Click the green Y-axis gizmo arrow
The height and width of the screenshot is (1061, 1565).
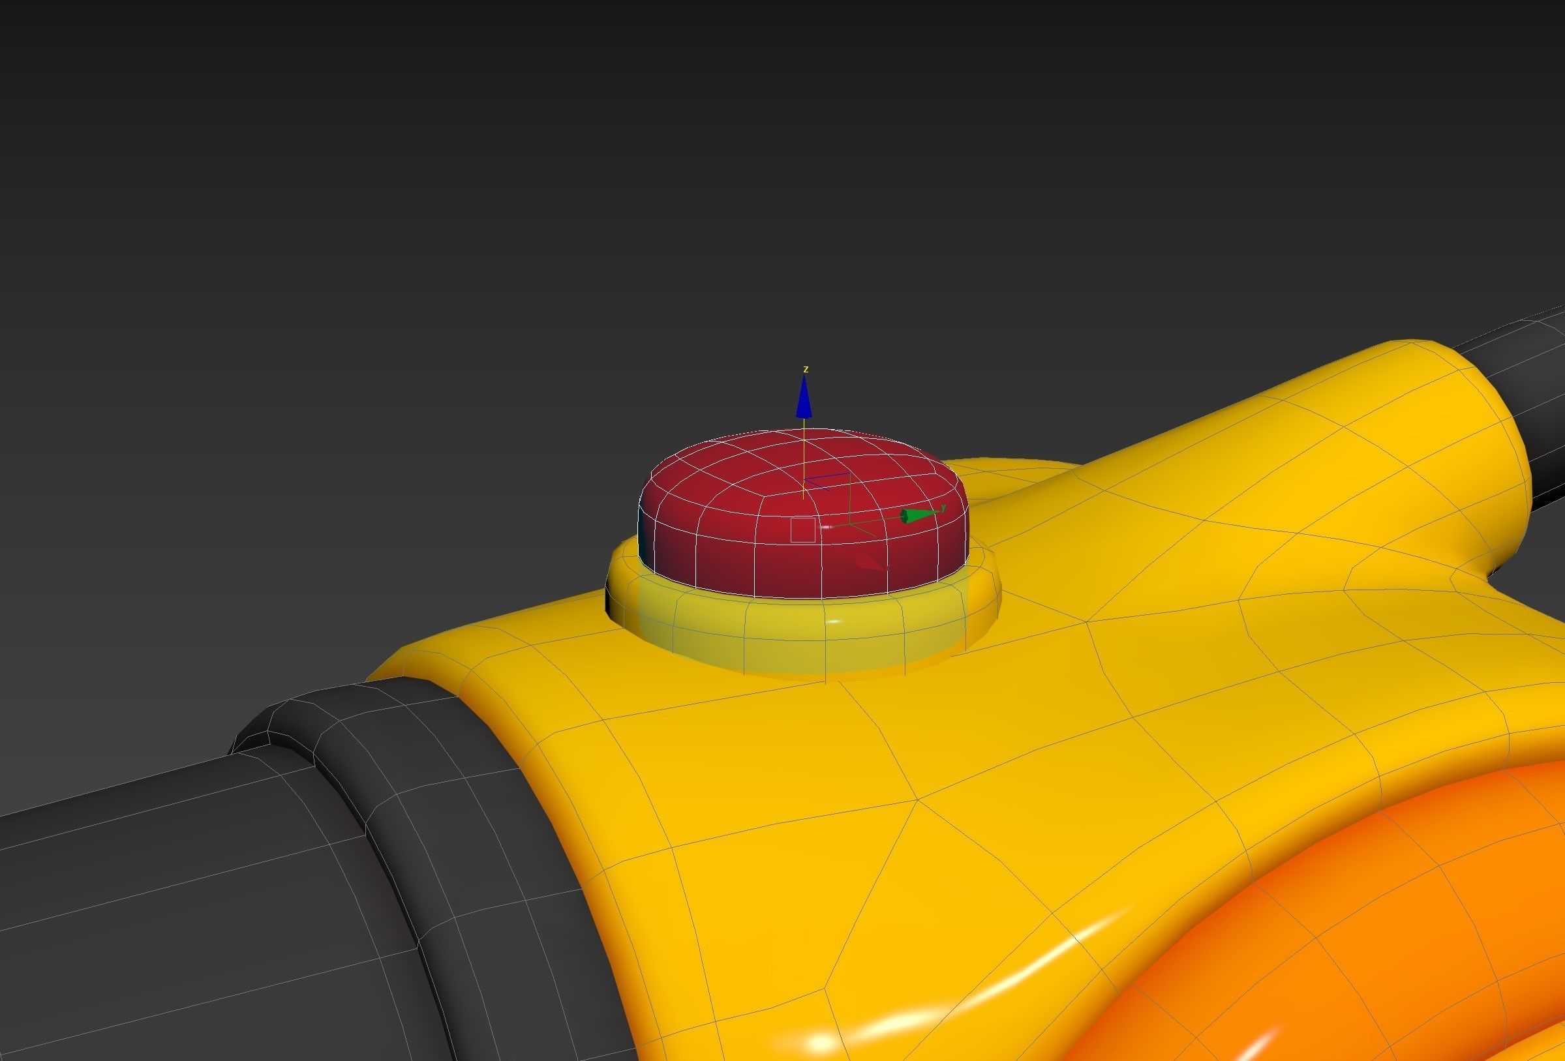tap(919, 516)
